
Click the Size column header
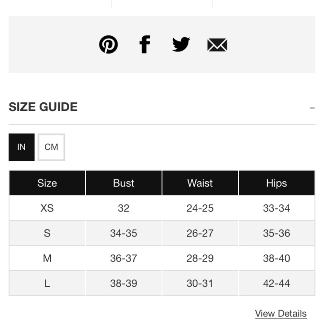[47, 183]
